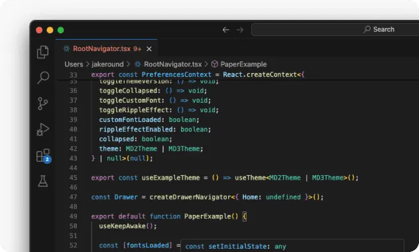Click fontsLoaded variable on line 52
The width and height of the screenshot is (419, 252).
147,245
